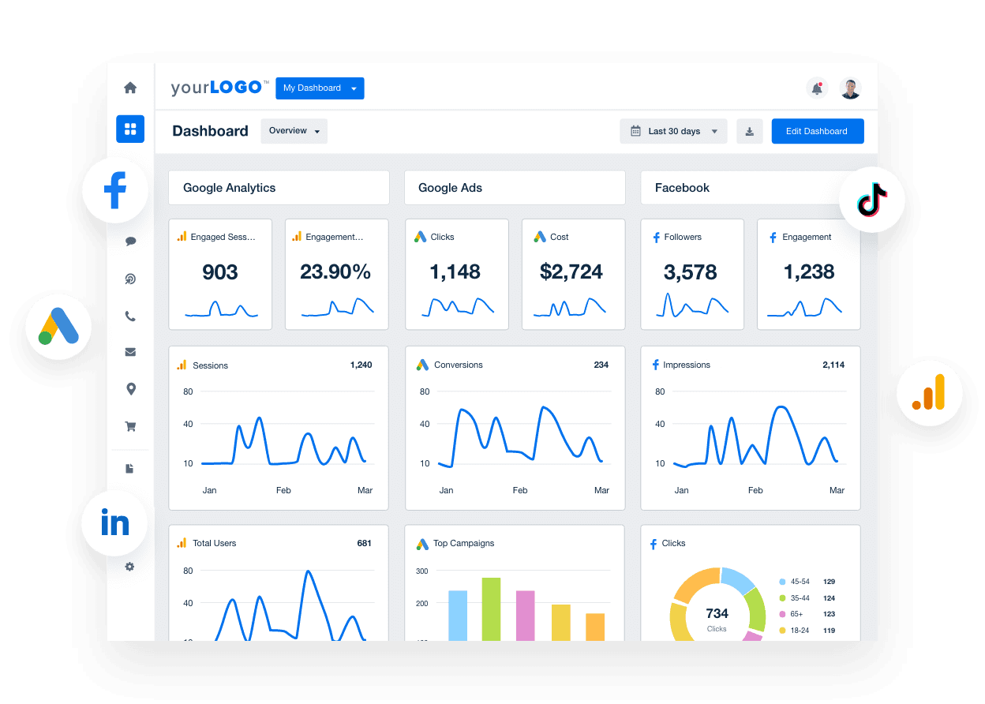This screenshot has height=704, width=985.
Task: Click the reports document icon in sidebar
Action: coord(129,467)
